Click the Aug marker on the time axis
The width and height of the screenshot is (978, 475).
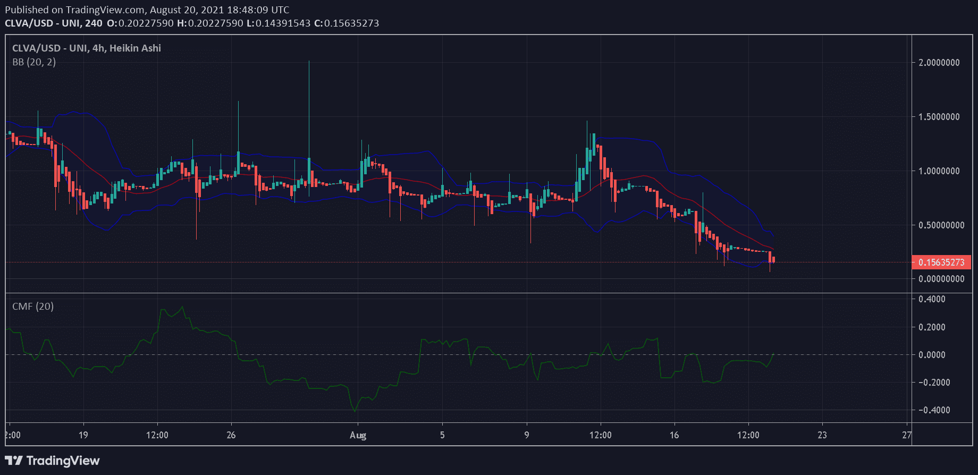(x=358, y=435)
